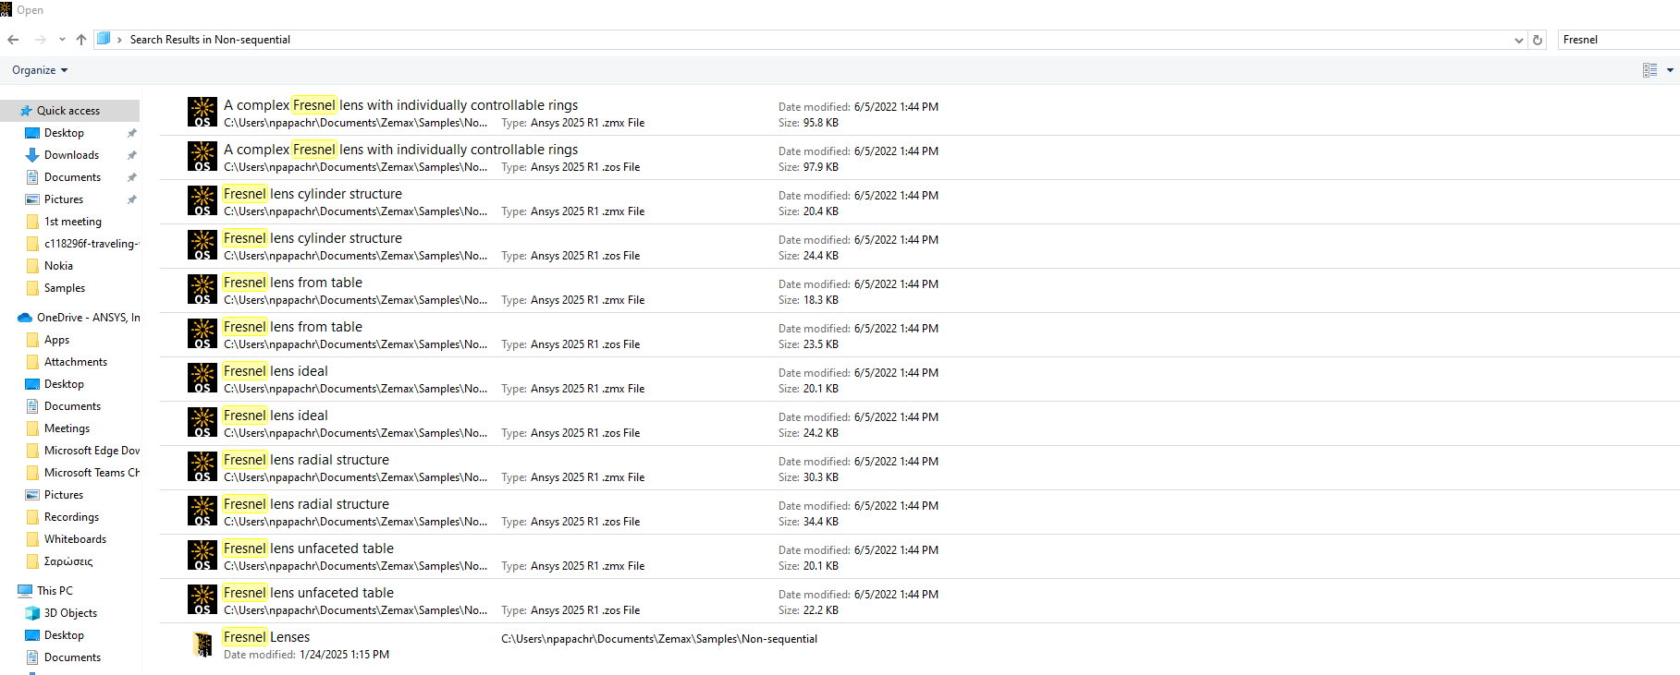Screen dimensions: 1680x675
Task: Click the Fresnel search box
Action: pyautogui.click(x=1619, y=40)
